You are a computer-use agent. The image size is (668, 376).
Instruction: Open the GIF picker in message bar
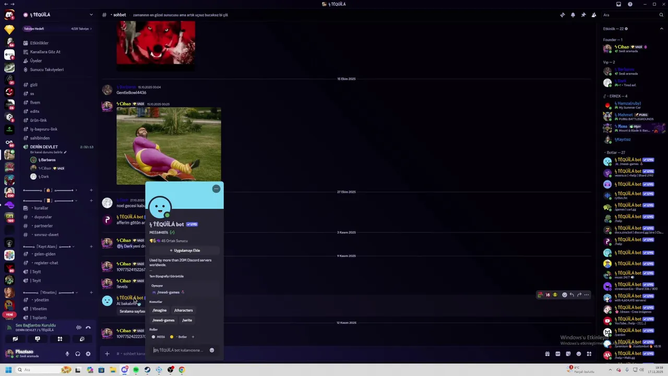click(558, 354)
